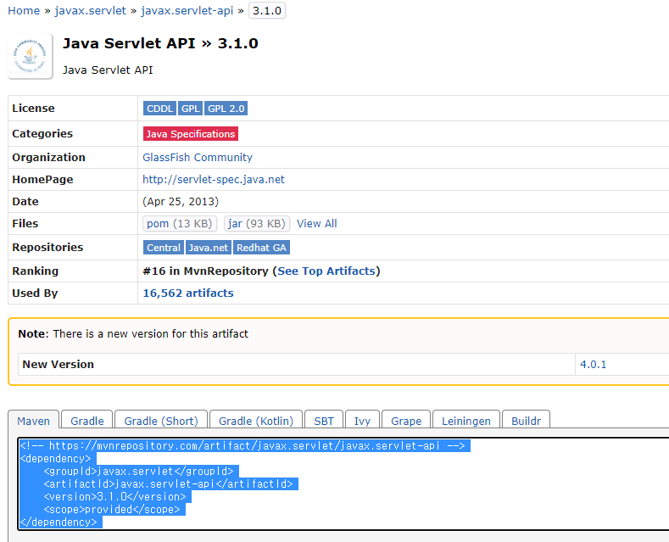Click the CDDL license tag
The height and width of the screenshot is (542, 669).
[159, 109]
